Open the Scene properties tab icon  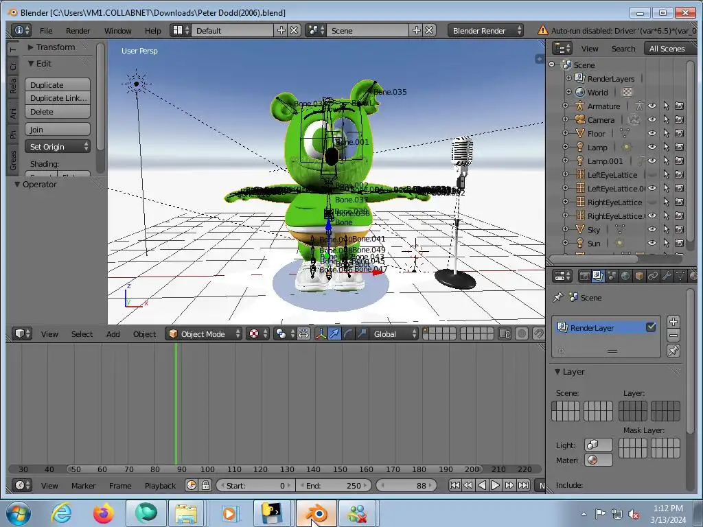tap(612, 276)
